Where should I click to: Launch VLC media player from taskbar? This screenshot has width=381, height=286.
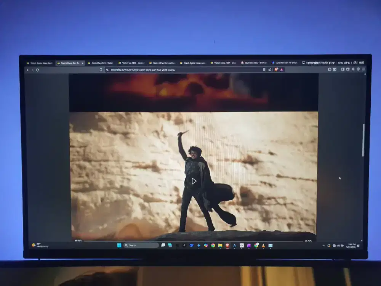[263, 246]
